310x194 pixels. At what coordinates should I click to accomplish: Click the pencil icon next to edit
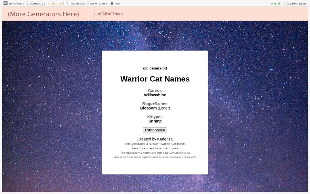272,3
